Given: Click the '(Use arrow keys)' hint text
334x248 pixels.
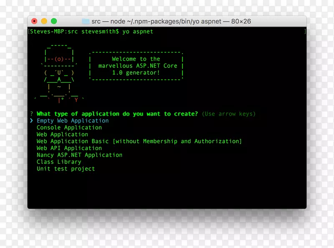Looking at the screenshot, I should click(228, 114).
